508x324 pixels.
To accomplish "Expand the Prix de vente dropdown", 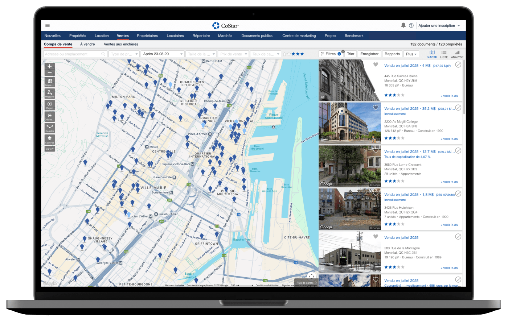I will coord(233,54).
